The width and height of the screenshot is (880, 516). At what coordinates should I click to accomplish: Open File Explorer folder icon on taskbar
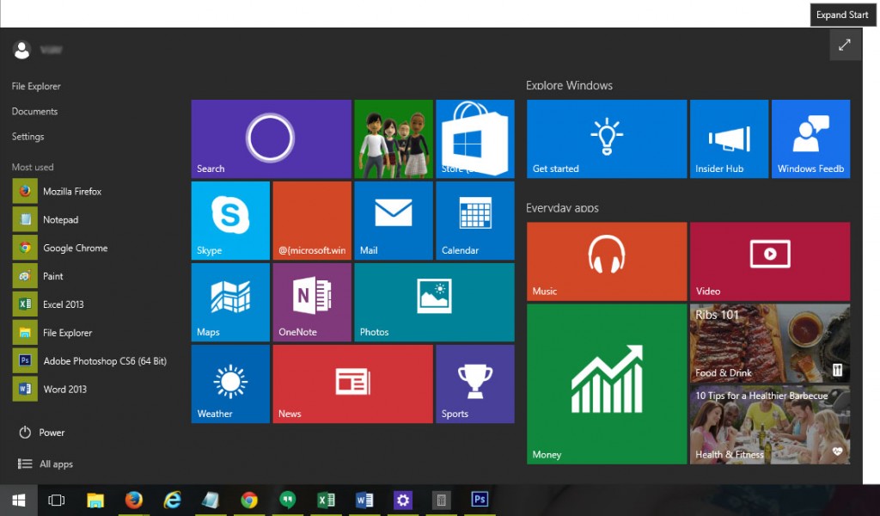point(95,501)
